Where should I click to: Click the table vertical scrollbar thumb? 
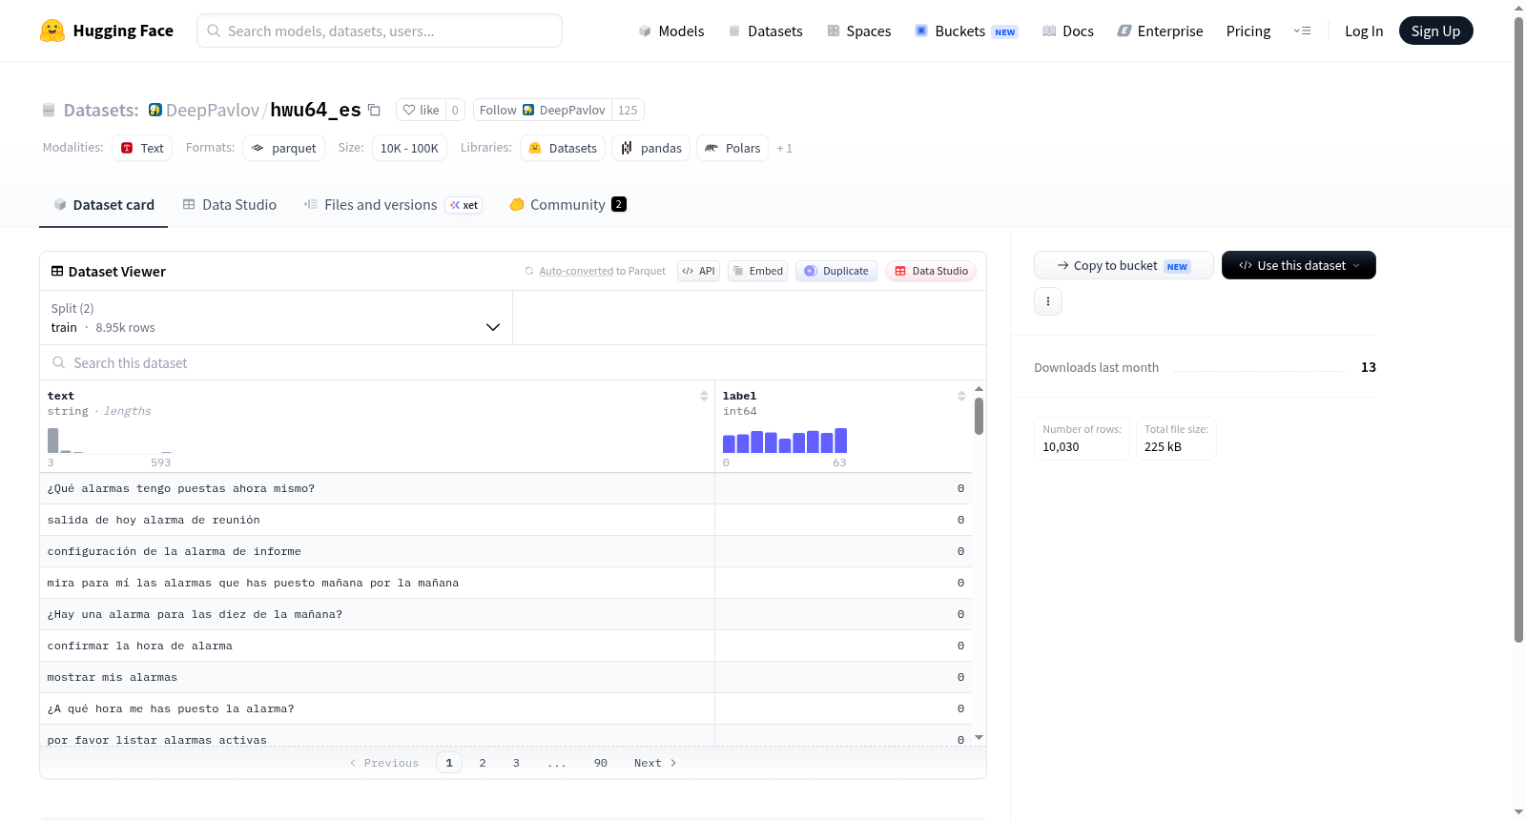click(x=979, y=416)
